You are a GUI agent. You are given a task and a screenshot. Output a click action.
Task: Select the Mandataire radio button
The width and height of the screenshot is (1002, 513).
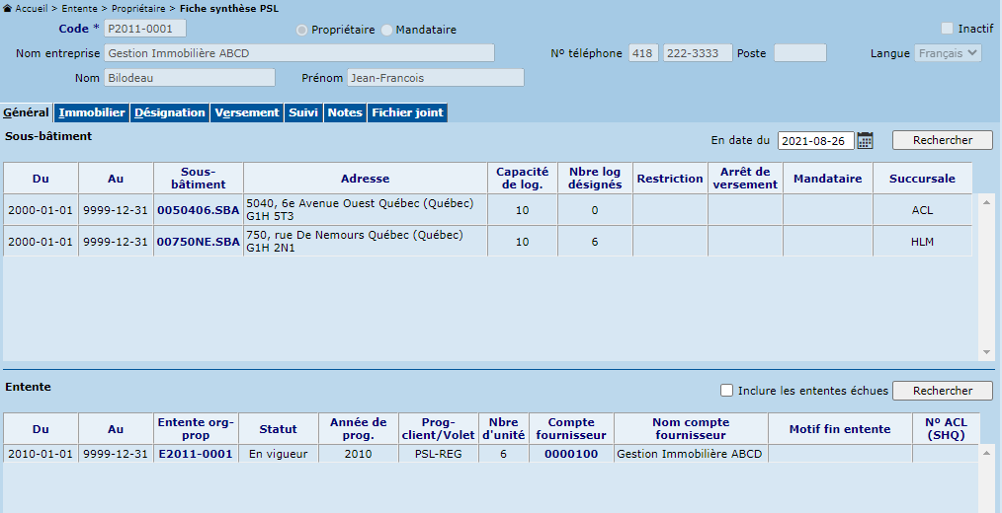[x=386, y=30]
